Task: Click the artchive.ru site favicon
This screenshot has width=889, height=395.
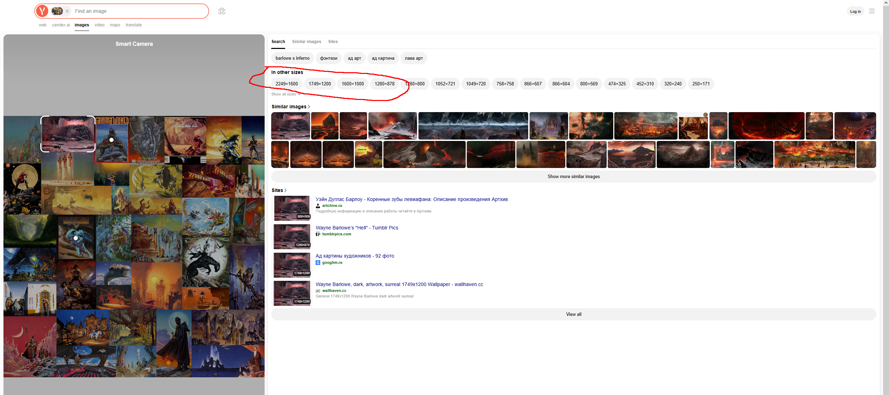Action: point(318,206)
